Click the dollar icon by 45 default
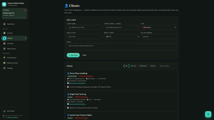Screen dimensions: 214x120 [94, 100]
